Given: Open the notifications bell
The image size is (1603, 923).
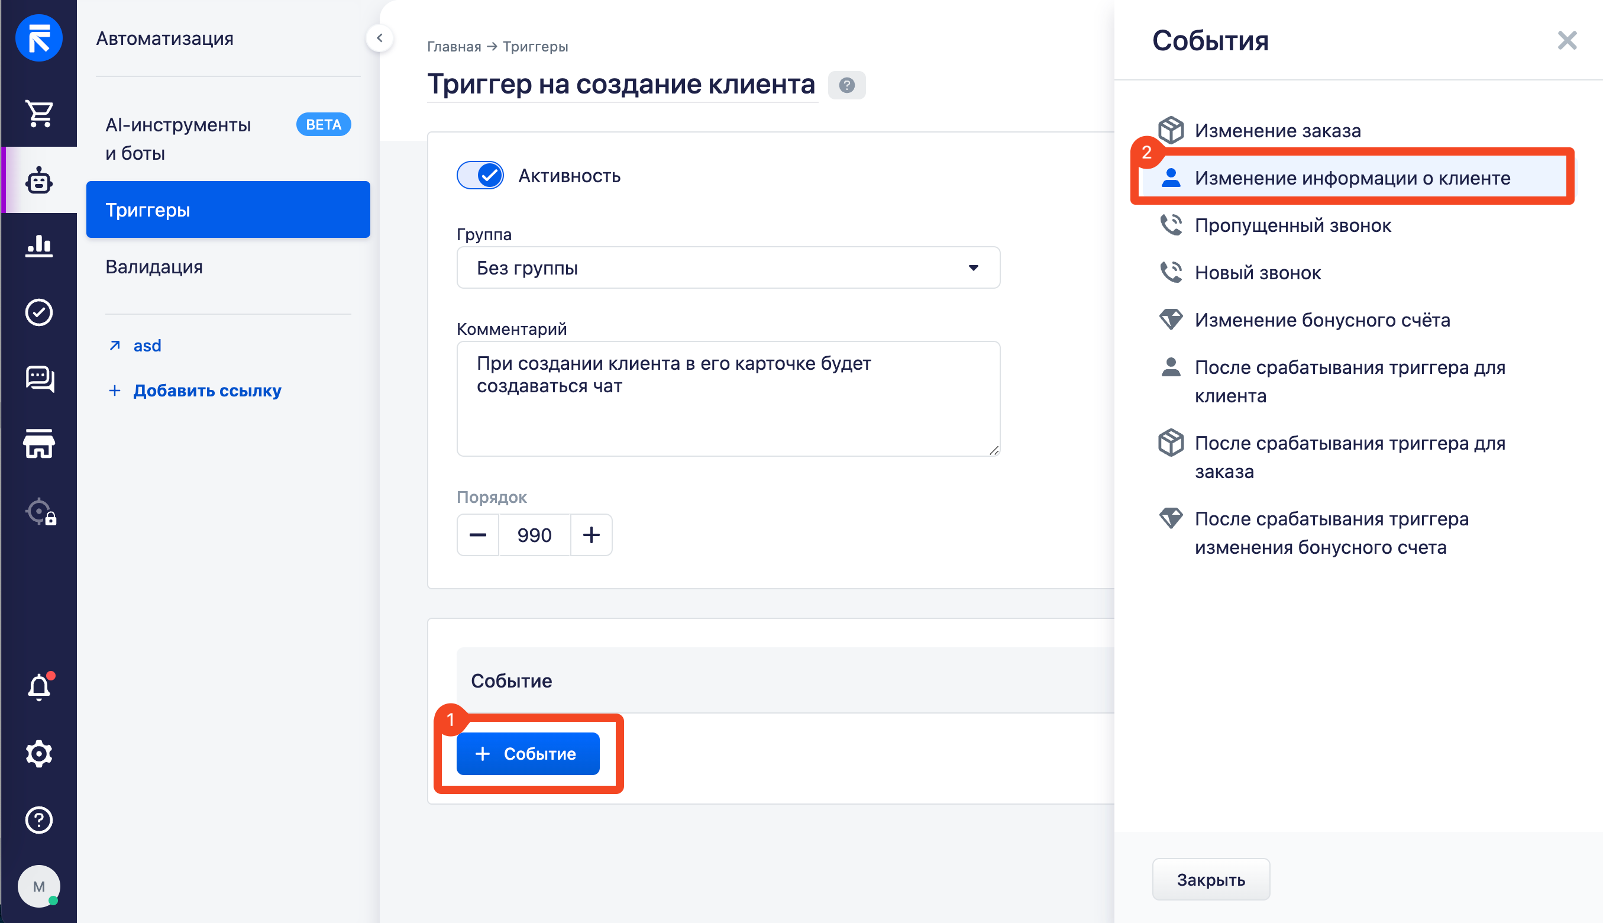Looking at the screenshot, I should pyautogui.click(x=38, y=687).
